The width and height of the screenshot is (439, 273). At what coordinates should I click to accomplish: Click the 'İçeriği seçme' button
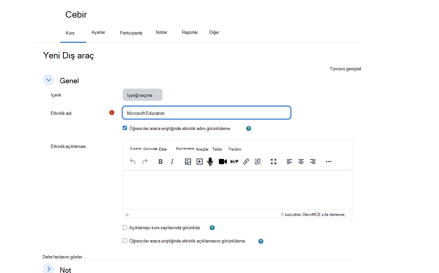pos(143,95)
